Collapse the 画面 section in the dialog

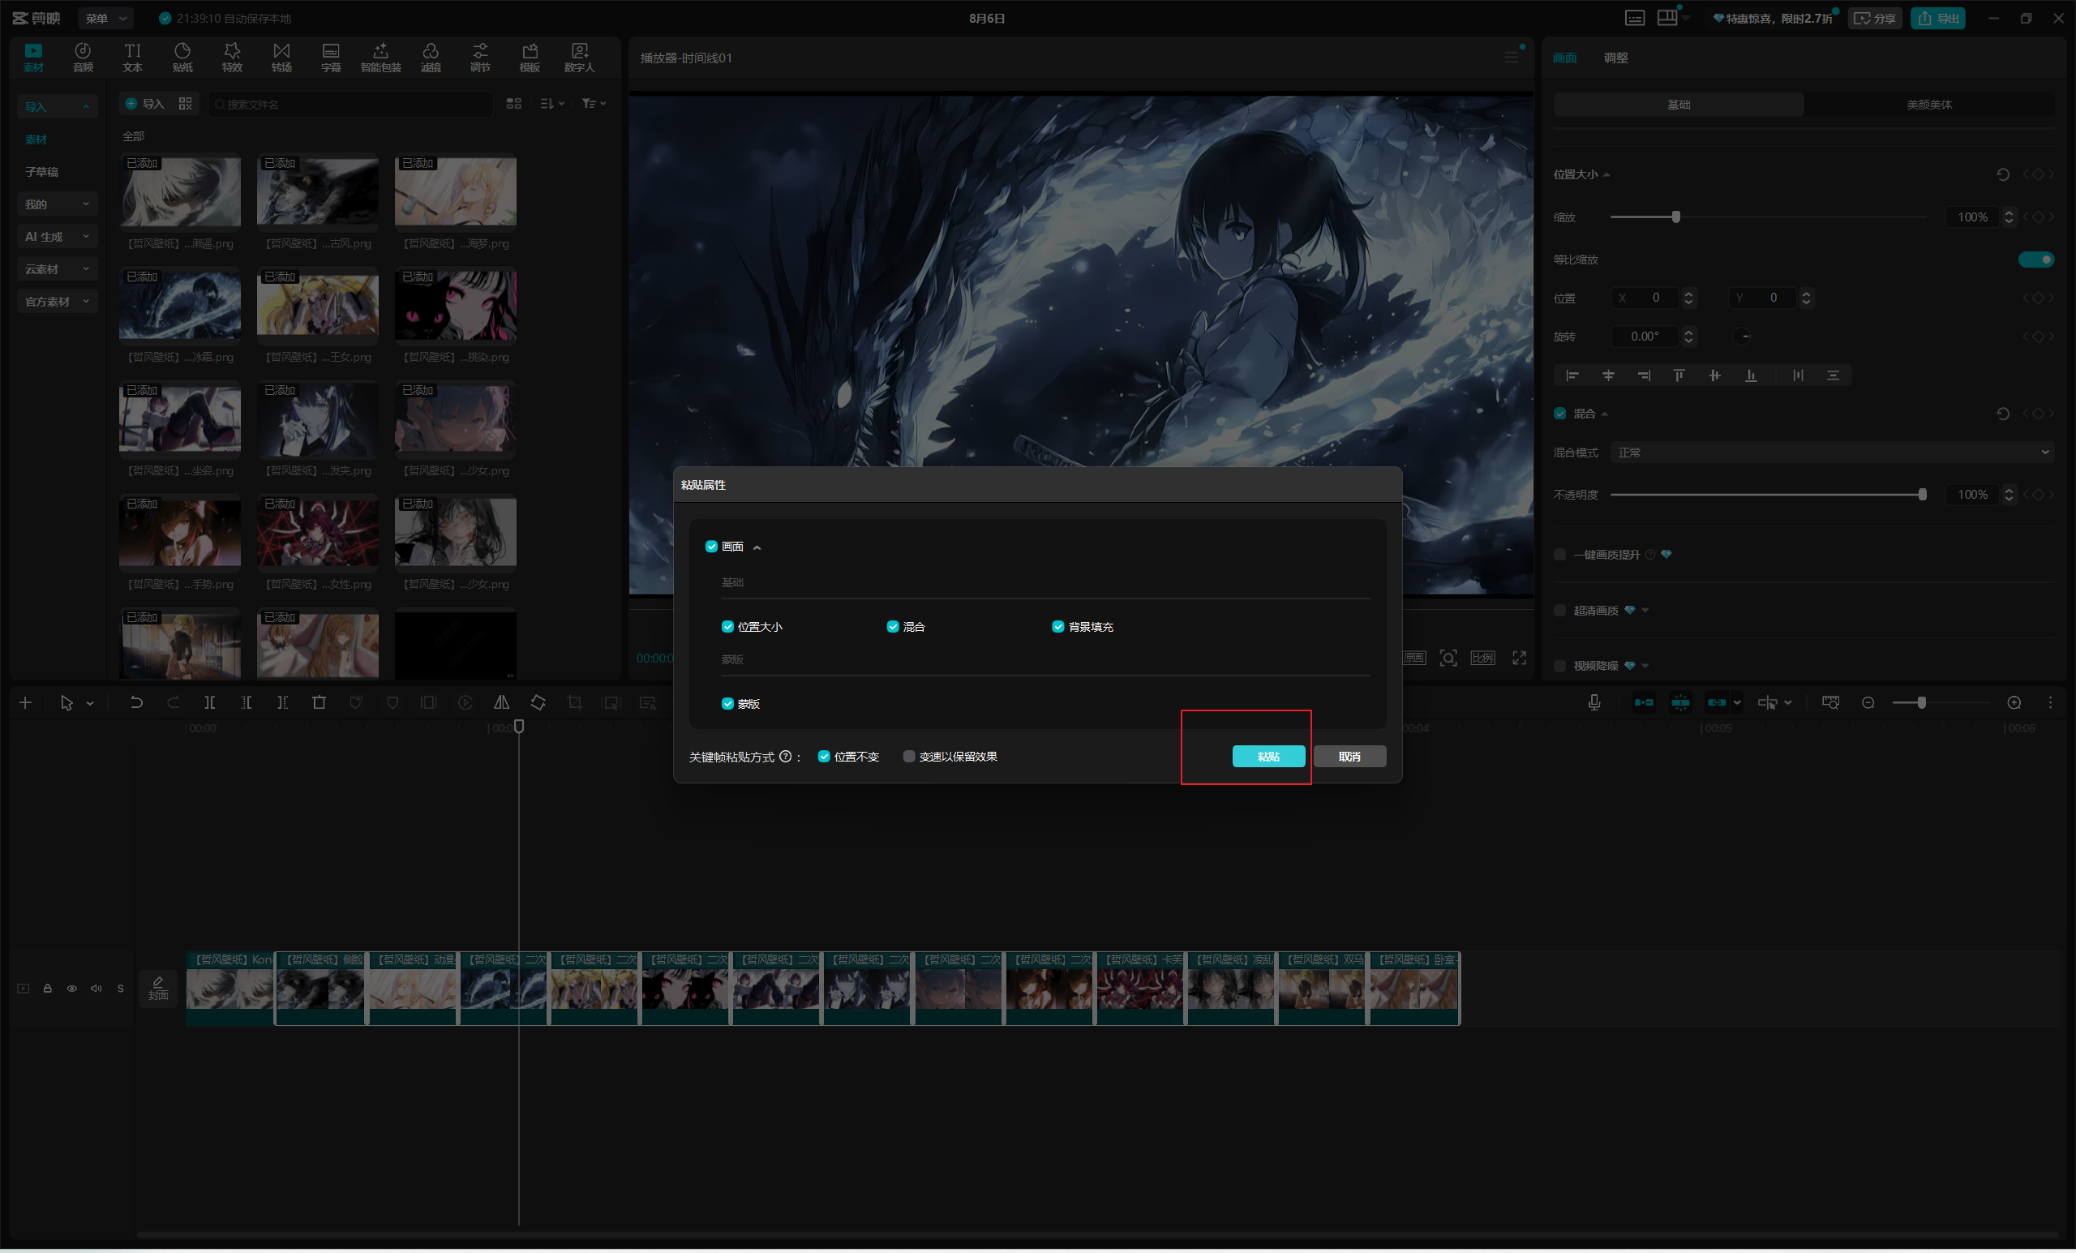(x=757, y=547)
